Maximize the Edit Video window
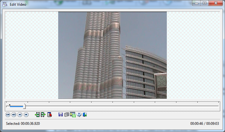225x132 pixels. pos(205,3)
